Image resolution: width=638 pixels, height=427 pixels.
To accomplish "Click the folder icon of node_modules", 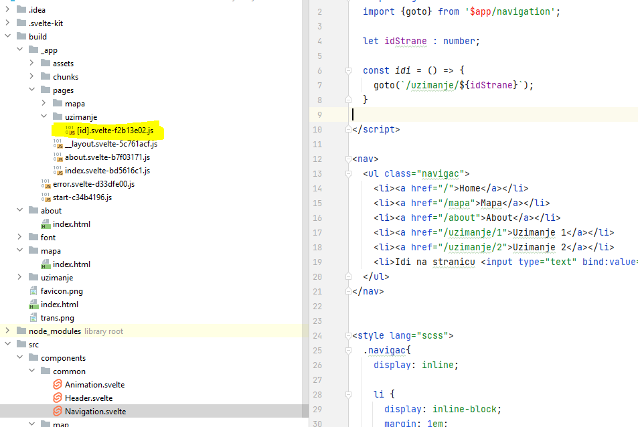I will tap(20, 331).
